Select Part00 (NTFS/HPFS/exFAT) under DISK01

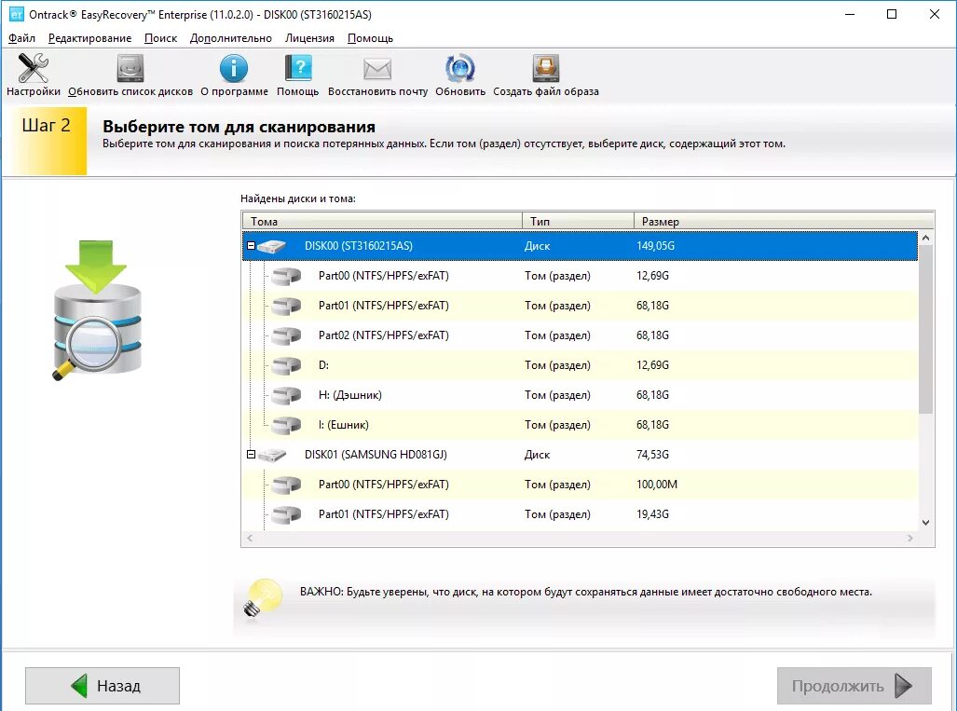(383, 485)
